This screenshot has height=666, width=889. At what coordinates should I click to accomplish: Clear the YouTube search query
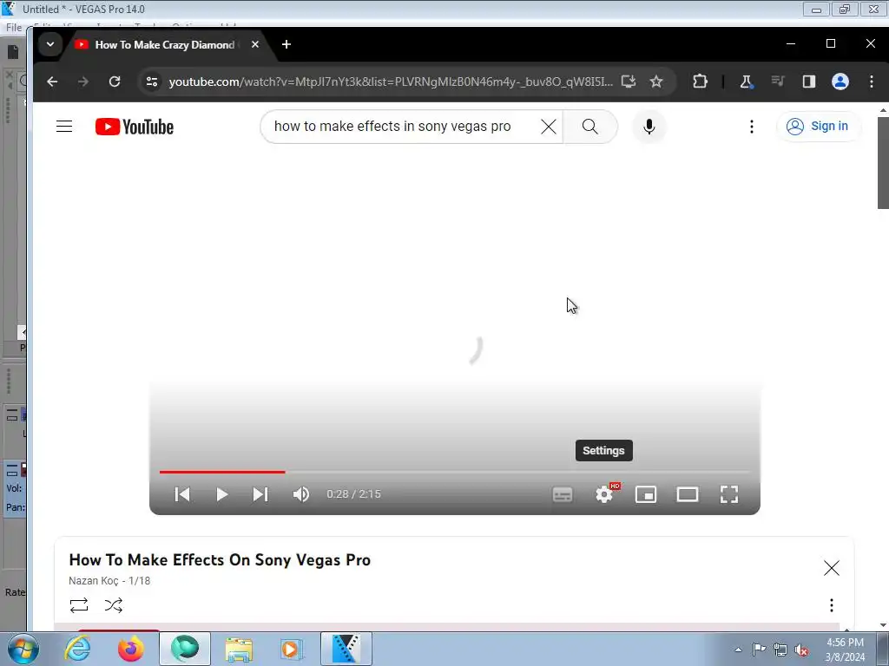pos(549,127)
